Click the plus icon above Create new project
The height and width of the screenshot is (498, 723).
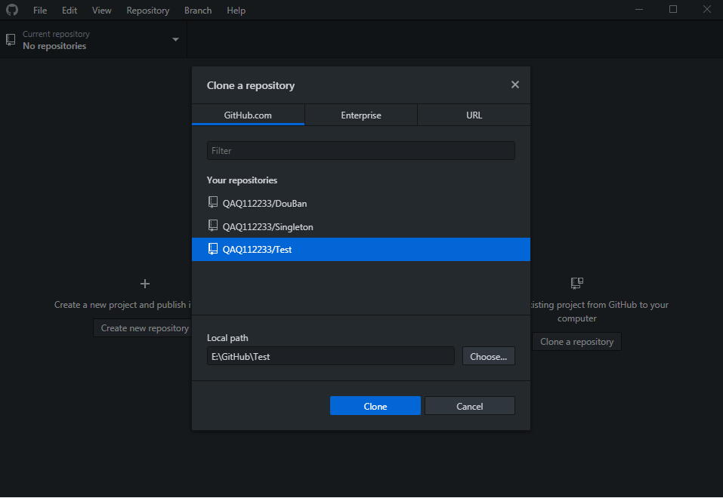(145, 284)
